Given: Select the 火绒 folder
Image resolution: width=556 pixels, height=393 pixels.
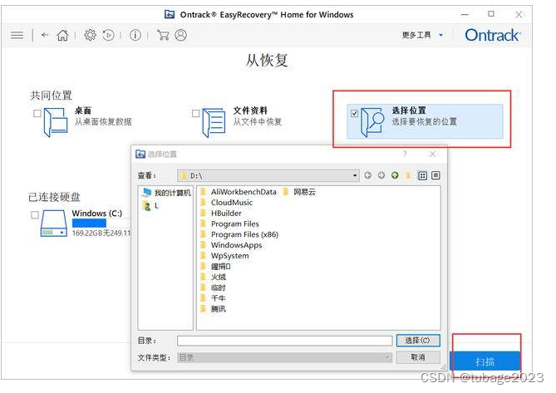Looking at the screenshot, I should [214, 278].
